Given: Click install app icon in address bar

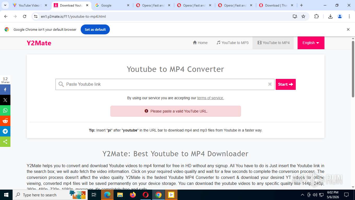Looking at the screenshot, I should [295, 16].
